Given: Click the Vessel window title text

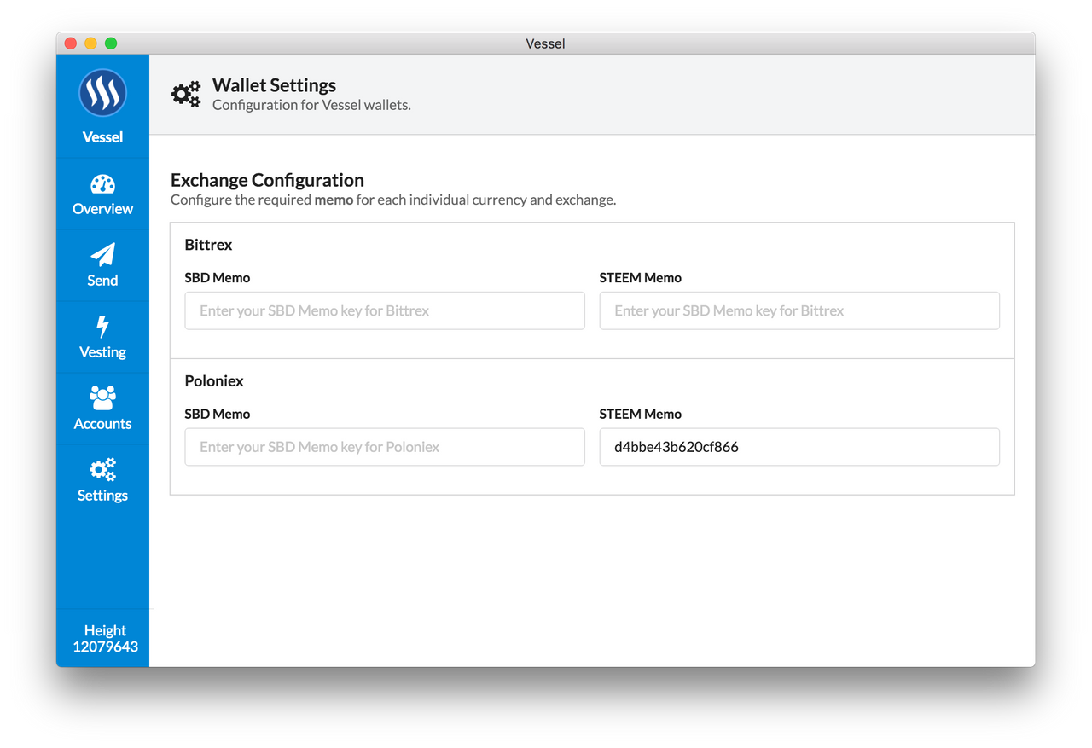Looking at the screenshot, I should coord(545,43).
